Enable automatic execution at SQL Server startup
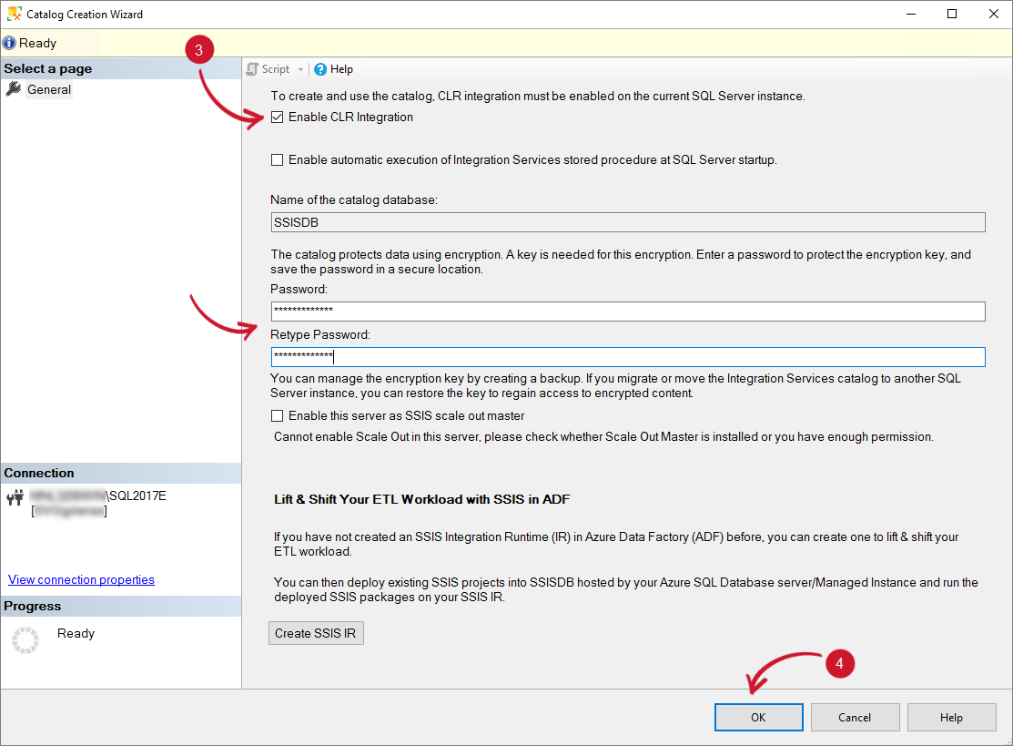This screenshot has height=746, width=1013. tap(278, 160)
